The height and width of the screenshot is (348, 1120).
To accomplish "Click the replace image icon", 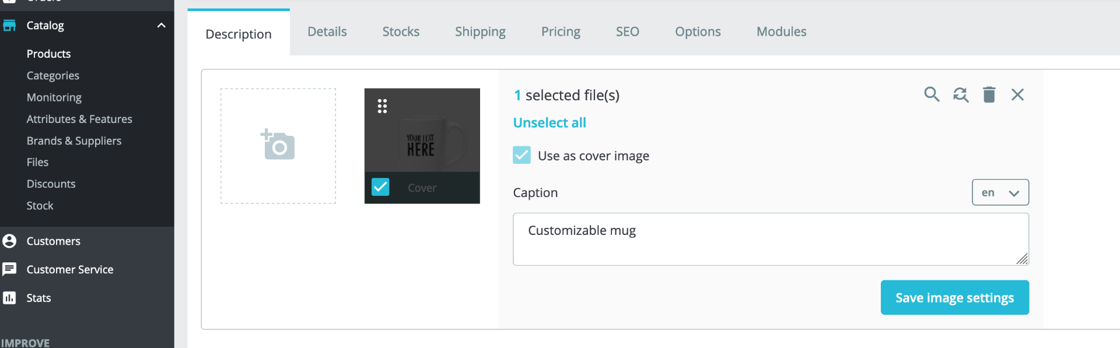I will (x=960, y=94).
